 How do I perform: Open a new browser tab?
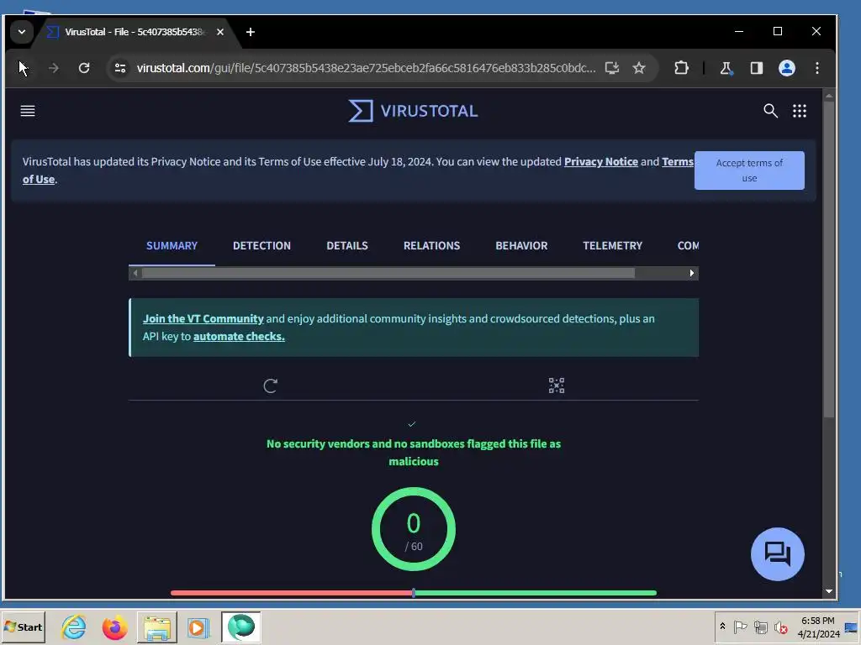(251, 32)
